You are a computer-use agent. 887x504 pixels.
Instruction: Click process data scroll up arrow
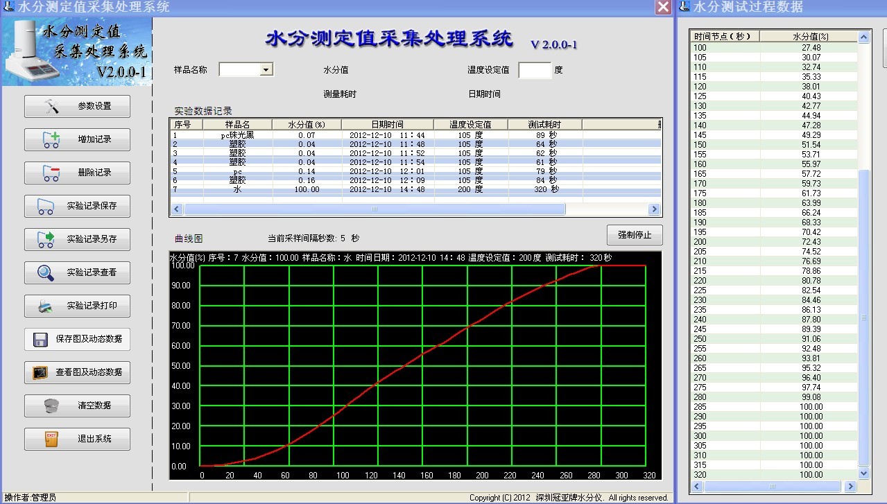coord(864,37)
